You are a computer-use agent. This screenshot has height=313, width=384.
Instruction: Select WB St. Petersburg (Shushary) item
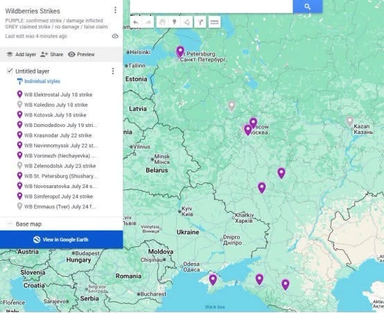(57, 176)
